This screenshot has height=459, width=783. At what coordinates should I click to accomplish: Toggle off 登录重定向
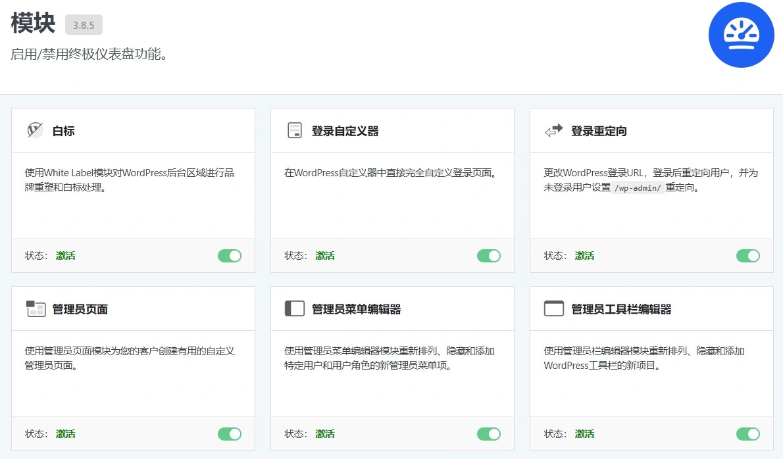coord(747,255)
